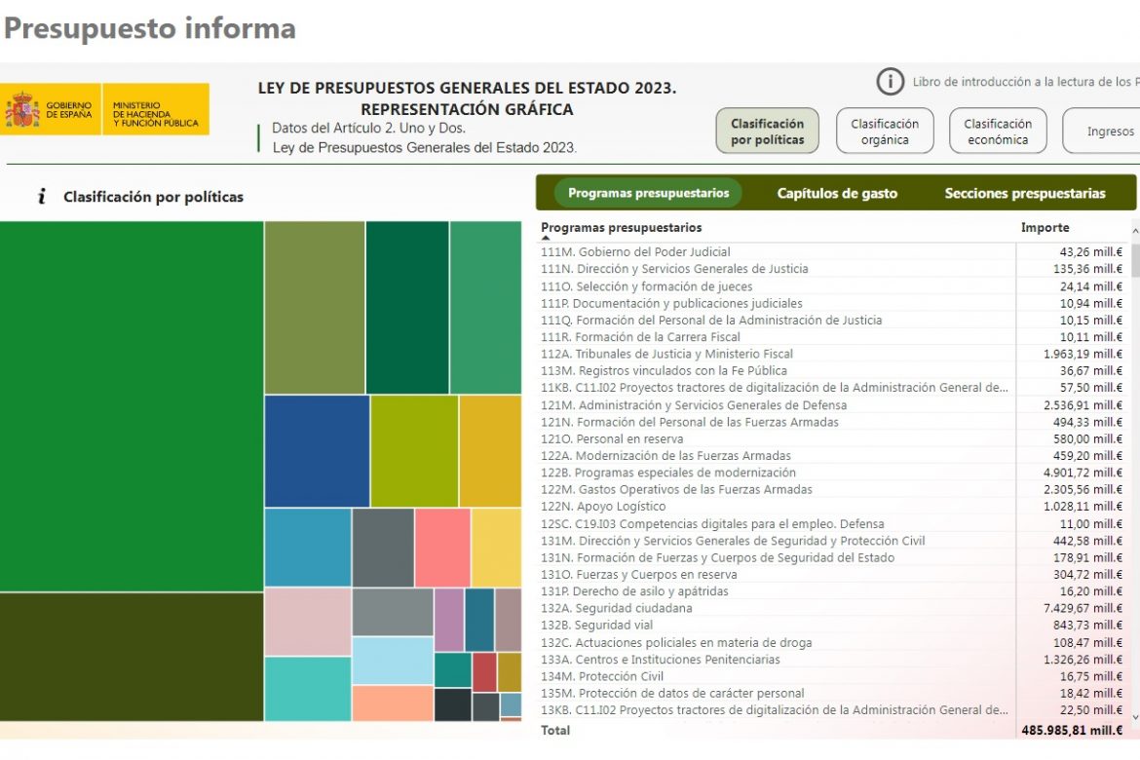Sort by Programas presupuestarios column arrow
1140x760 pixels.
point(546,238)
